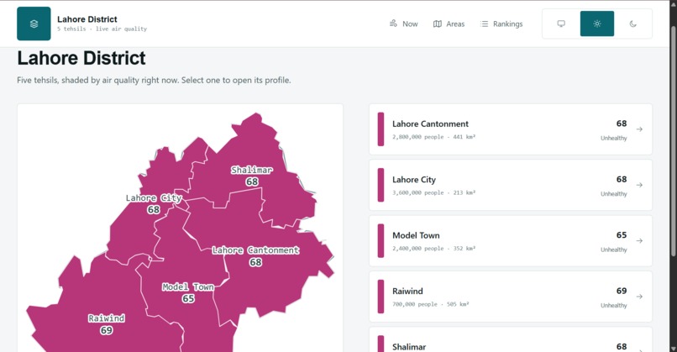Click 'Unhealthy' label on Raiwind card
Viewport: 677px width, 352px height.
pyautogui.click(x=613, y=305)
